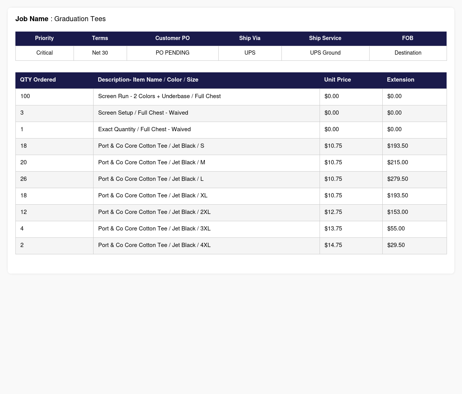Click Screen Run - 2 Colors + Underbase row
462x394 pixels.
tap(231, 97)
